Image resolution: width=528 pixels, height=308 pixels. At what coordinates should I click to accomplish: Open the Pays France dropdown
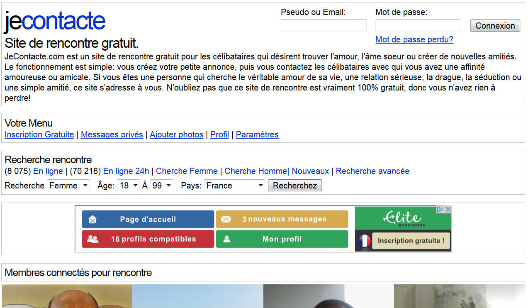coord(234,186)
